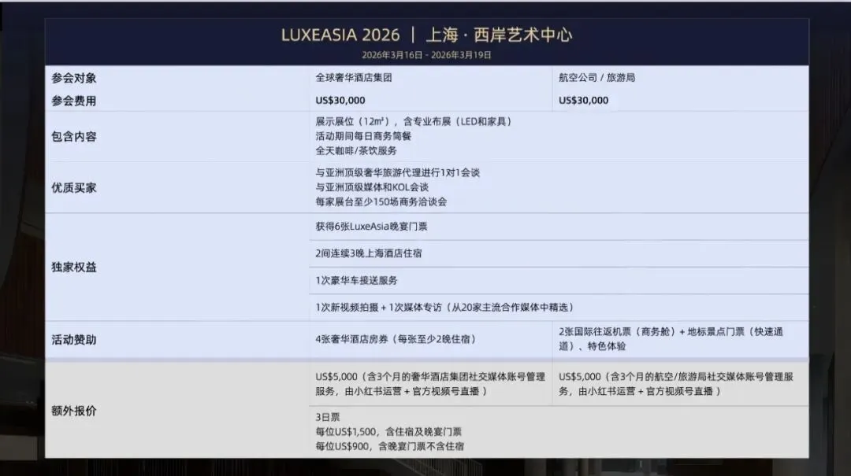Click the line '活动期间每日商务简餐'
The image size is (851, 476).
click(x=363, y=136)
